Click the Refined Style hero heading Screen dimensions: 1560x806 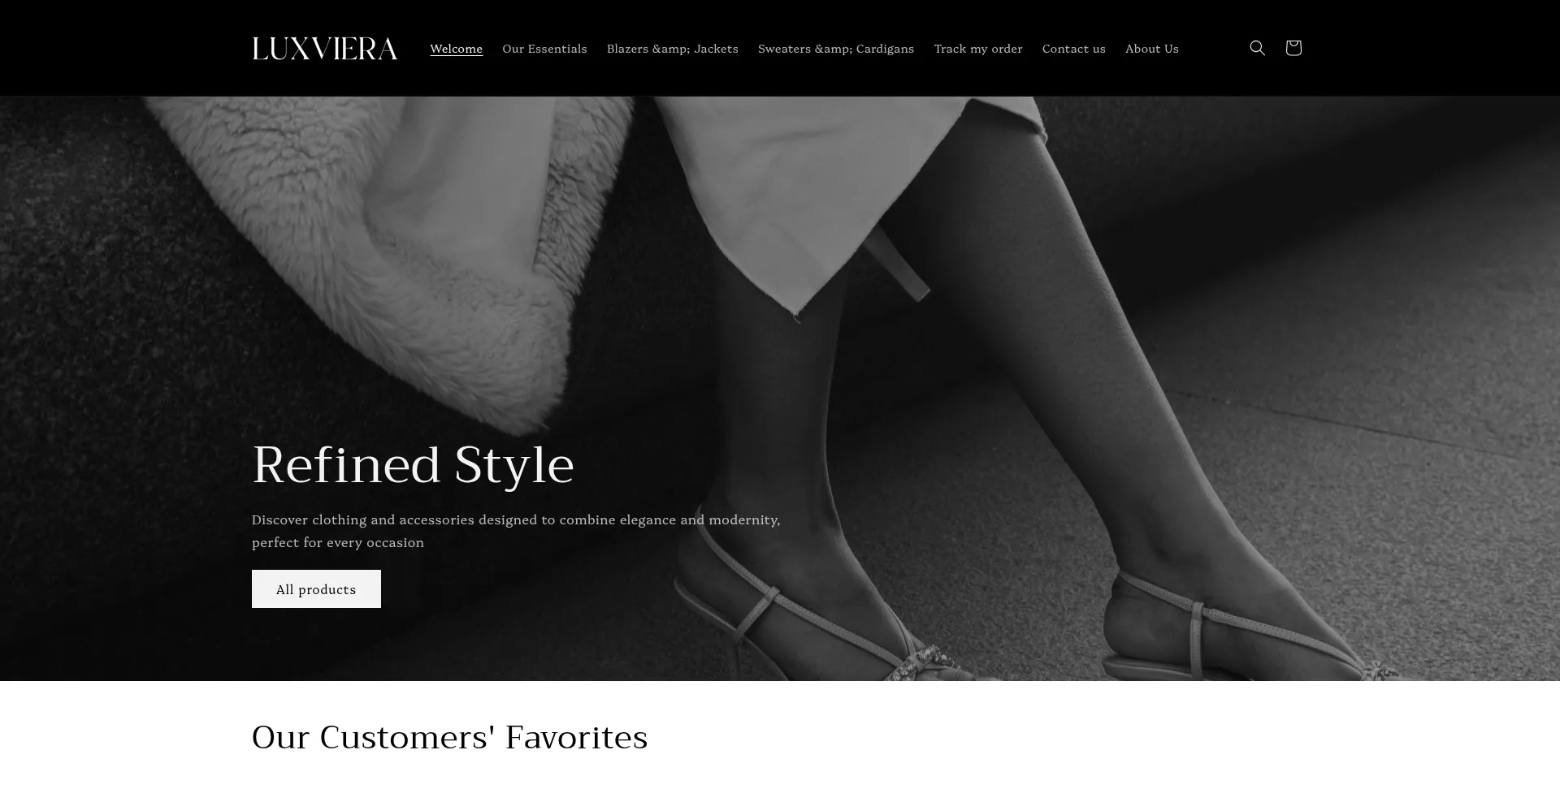click(413, 465)
